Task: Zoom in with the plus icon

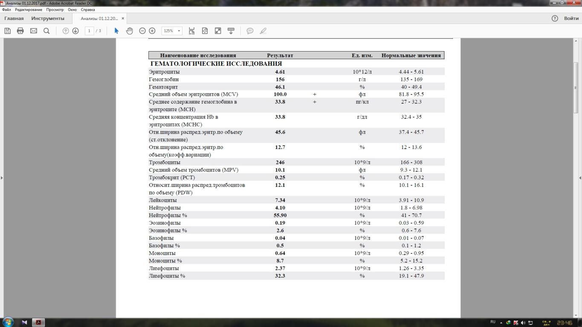Action: pyautogui.click(x=152, y=31)
